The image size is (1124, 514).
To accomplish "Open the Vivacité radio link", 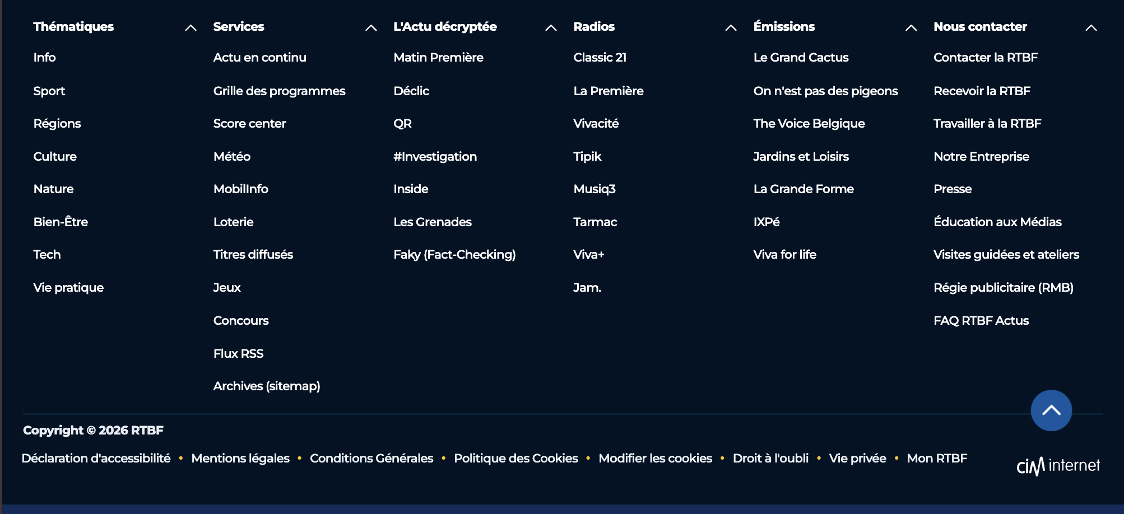I will [596, 123].
